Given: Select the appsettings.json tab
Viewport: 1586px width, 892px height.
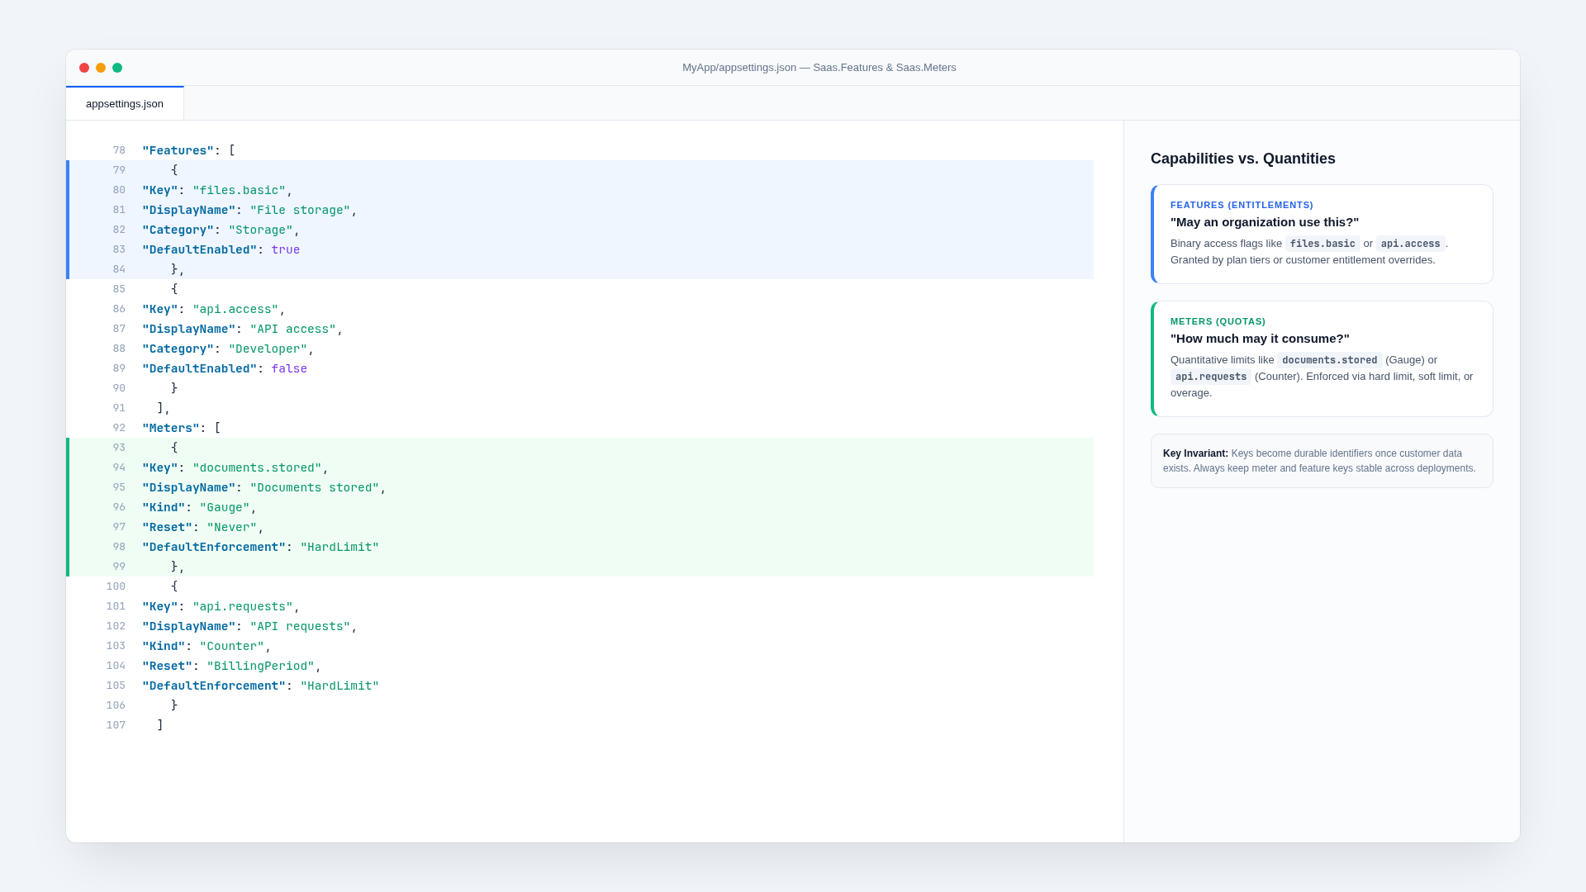Looking at the screenshot, I should [x=125, y=104].
